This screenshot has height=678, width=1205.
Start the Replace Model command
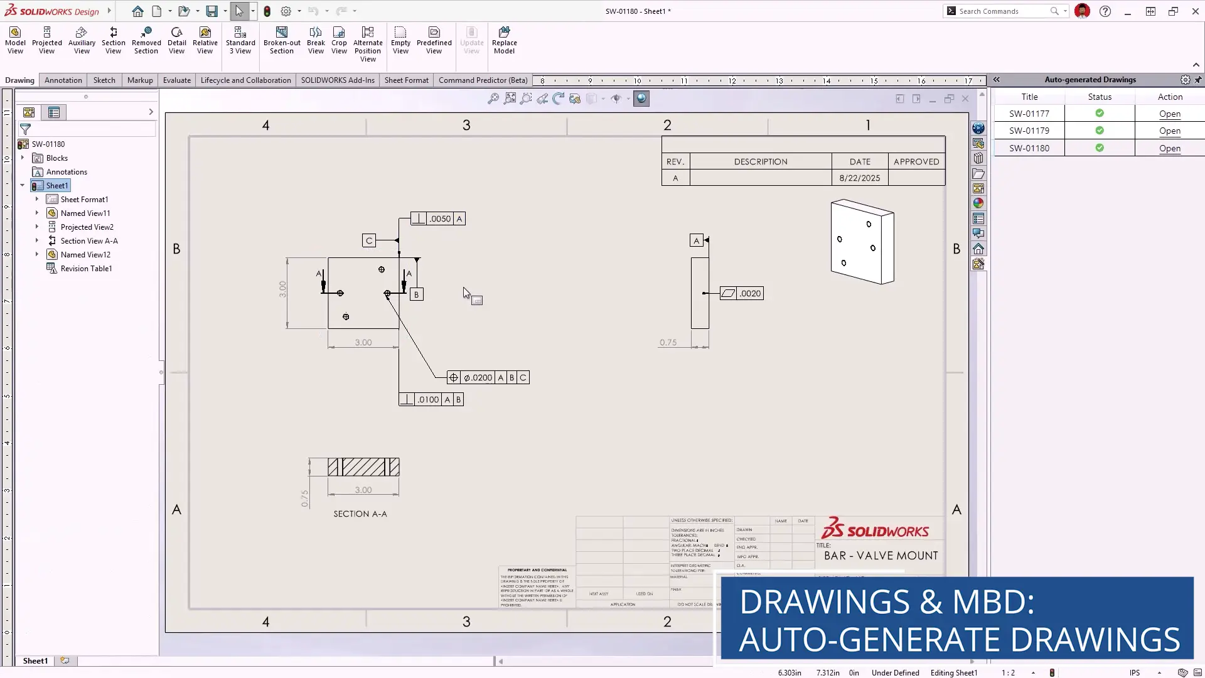[505, 40]
